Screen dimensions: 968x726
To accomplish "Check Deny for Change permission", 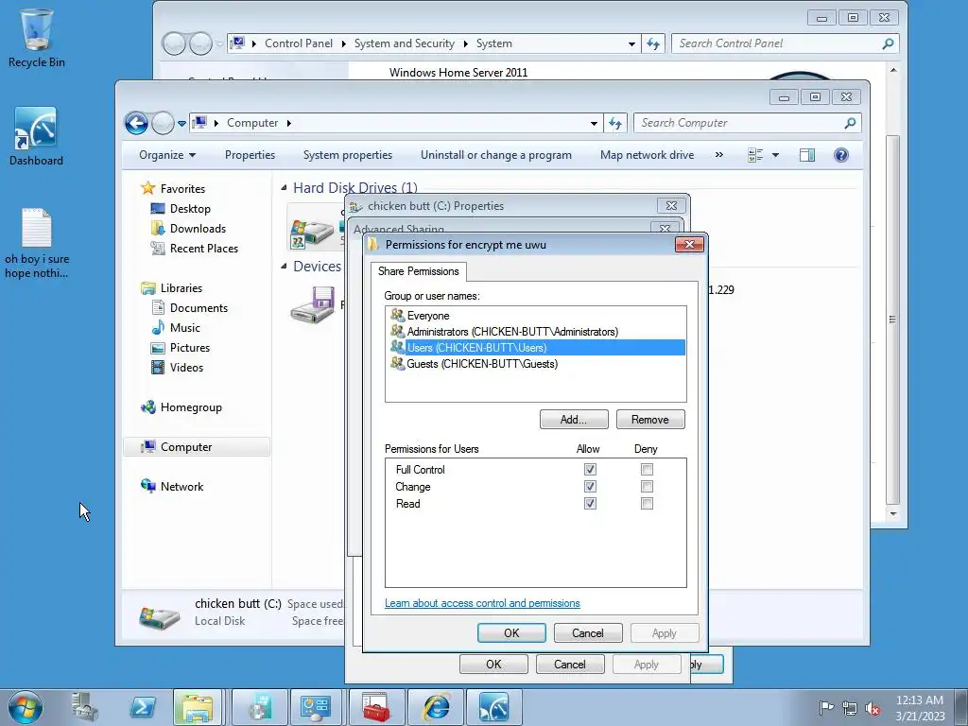I will click(x=647, y=487).
